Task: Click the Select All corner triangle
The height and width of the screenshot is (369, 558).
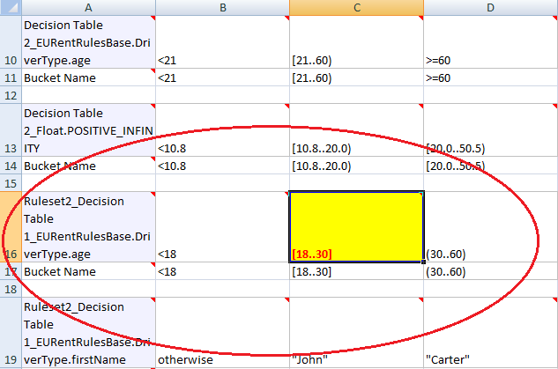Action: 11,7
